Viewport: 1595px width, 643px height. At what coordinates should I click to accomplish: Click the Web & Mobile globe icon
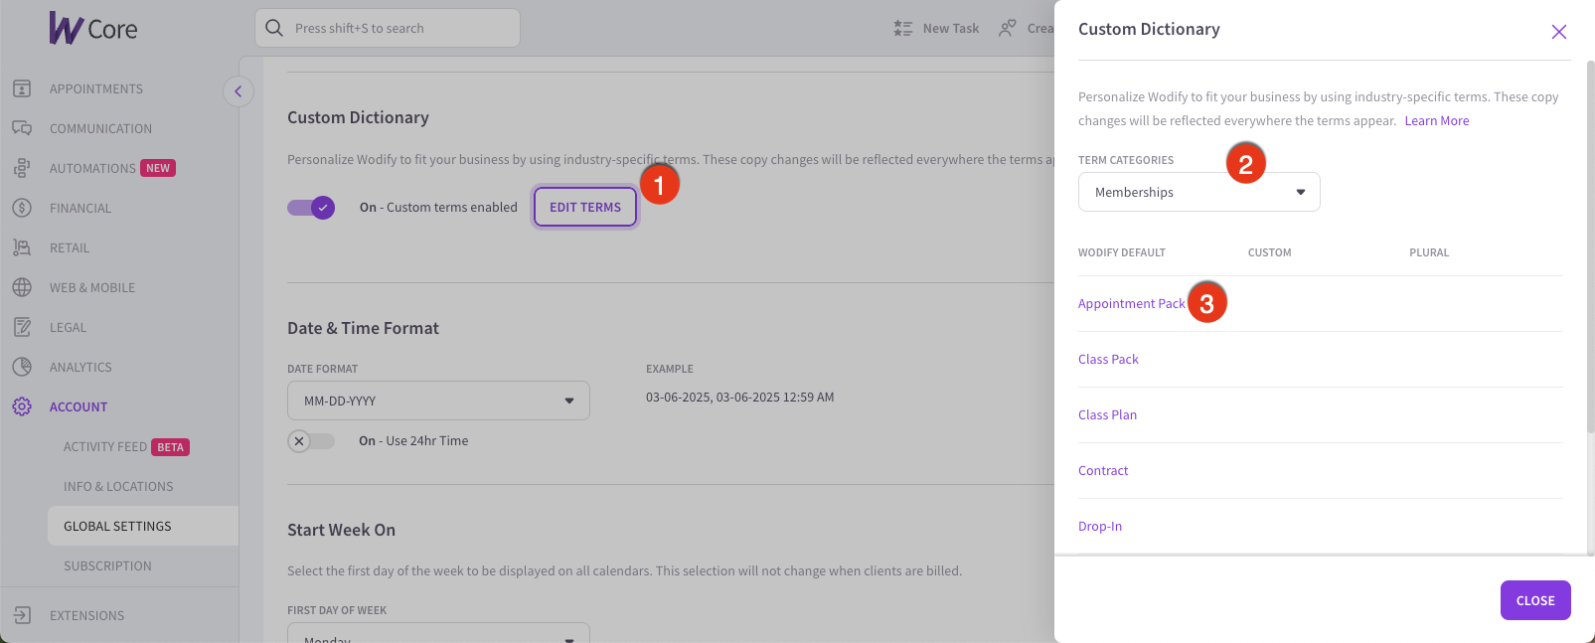(22, 287)
